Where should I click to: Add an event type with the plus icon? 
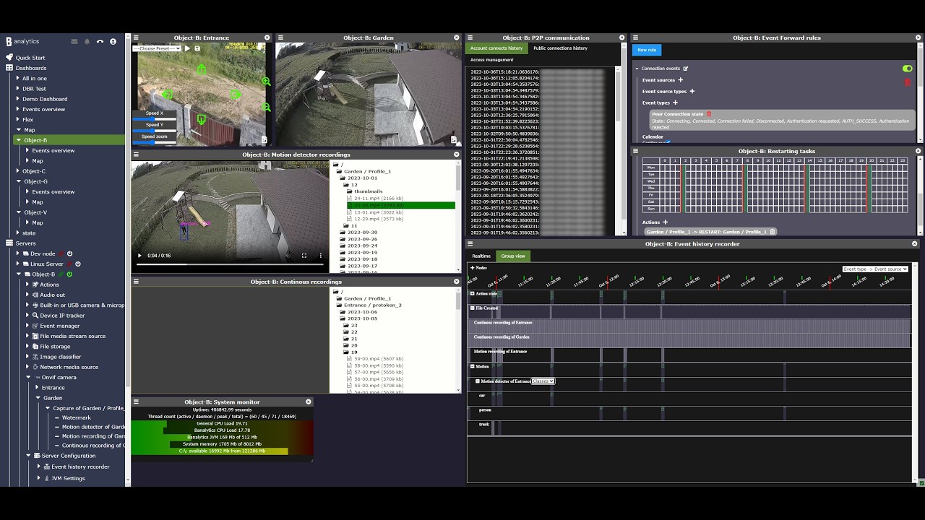pyautogui.click(x=676, y=103)
